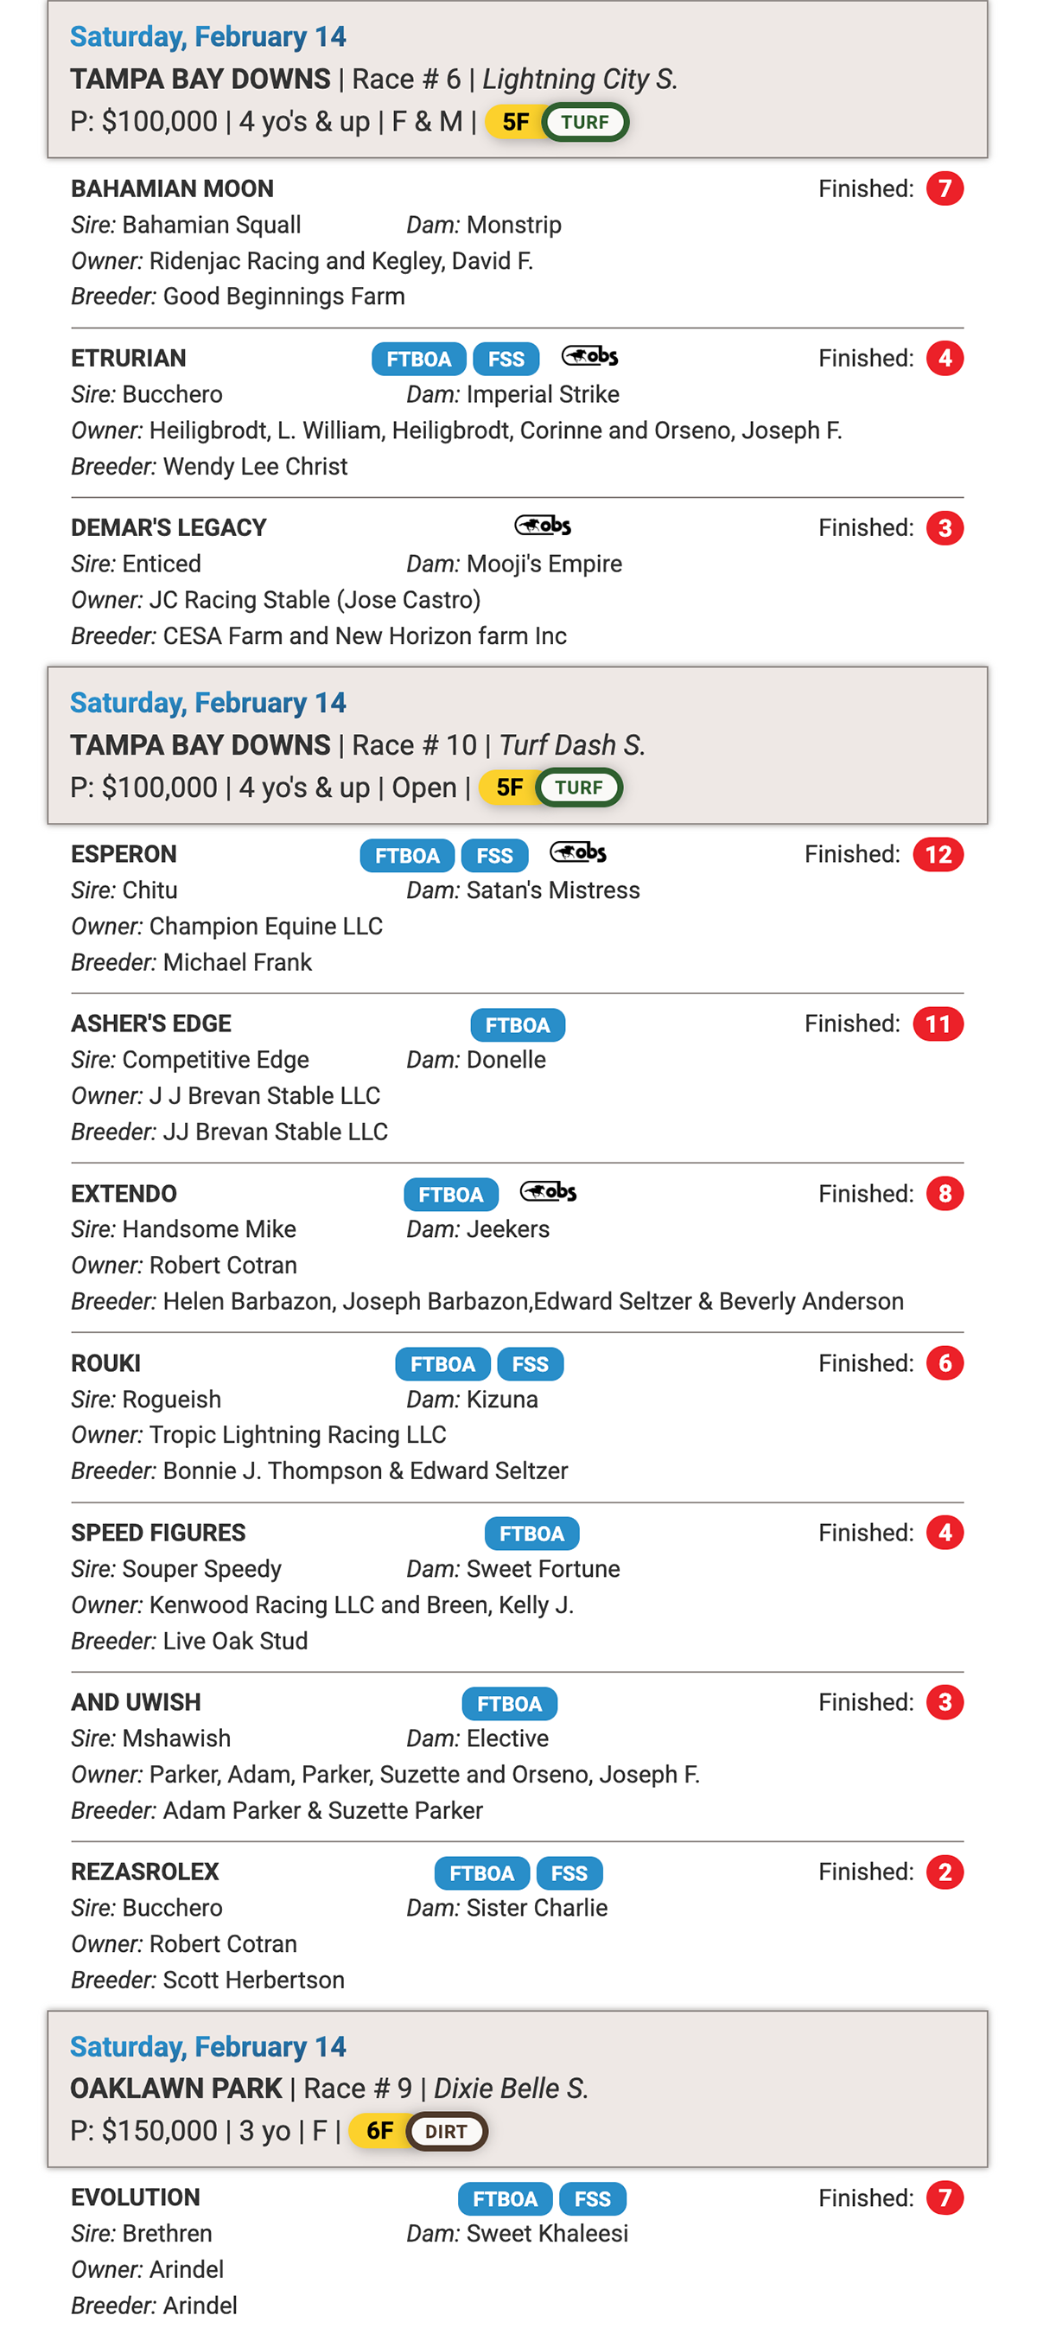Select the horse name AND UWISH

(137, 1702)
